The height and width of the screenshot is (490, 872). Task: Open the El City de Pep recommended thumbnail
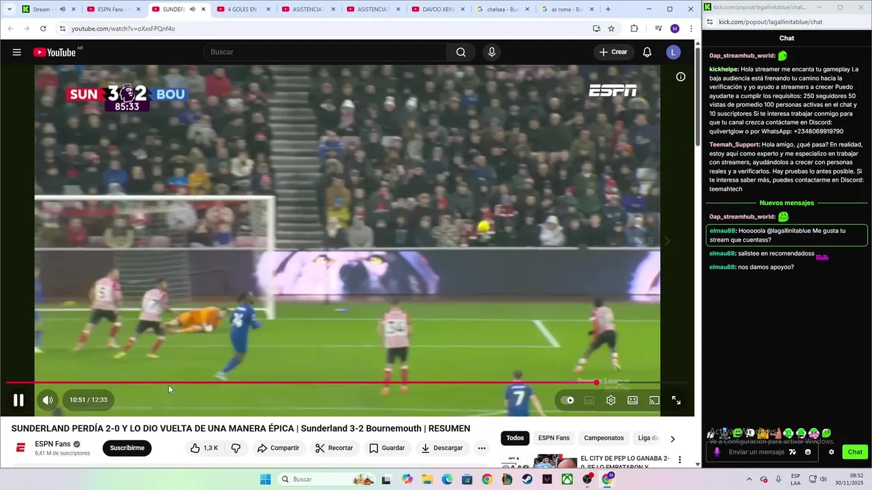coord(539,461)
